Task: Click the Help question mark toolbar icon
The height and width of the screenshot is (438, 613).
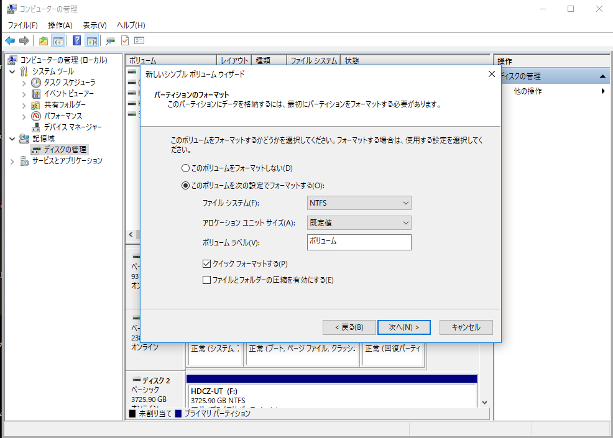Action: pos(76,41)
